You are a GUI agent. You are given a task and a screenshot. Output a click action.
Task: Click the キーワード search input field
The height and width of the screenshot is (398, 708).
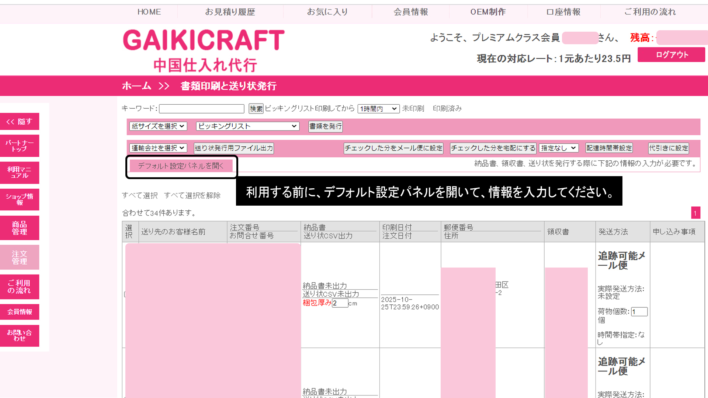pos(201,109)
